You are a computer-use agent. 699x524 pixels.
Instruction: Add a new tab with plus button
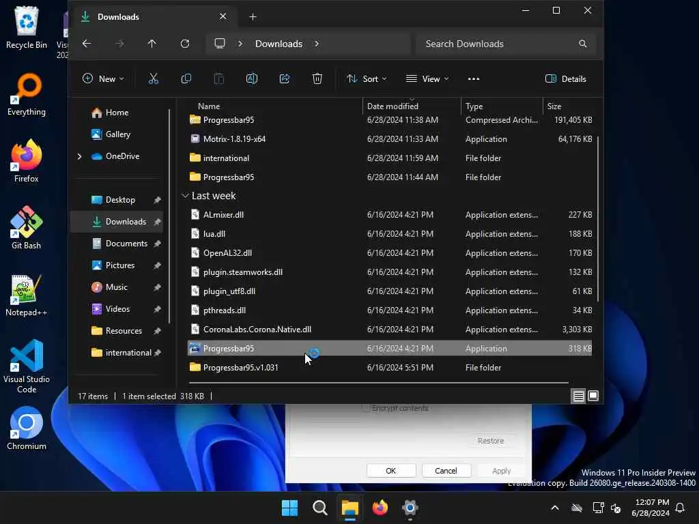click(253, 17)
